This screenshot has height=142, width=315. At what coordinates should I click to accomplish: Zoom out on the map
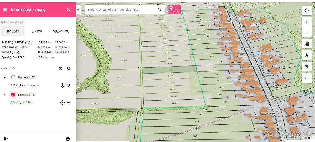[x=307, y=32]
